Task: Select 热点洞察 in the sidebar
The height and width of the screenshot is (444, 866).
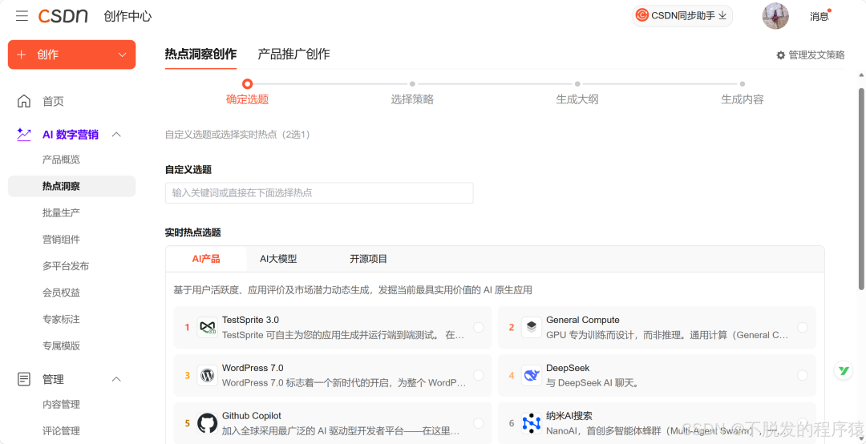Action: click(72, 186)
